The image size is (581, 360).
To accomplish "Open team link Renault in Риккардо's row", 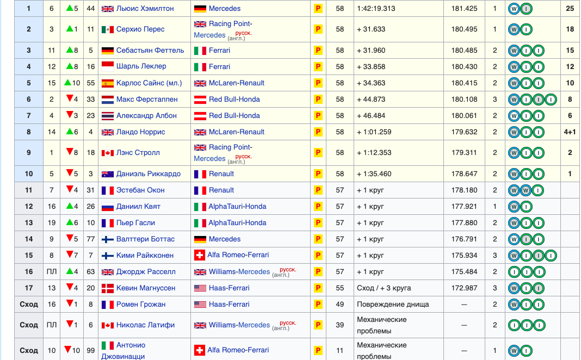I will click(221, 173).
